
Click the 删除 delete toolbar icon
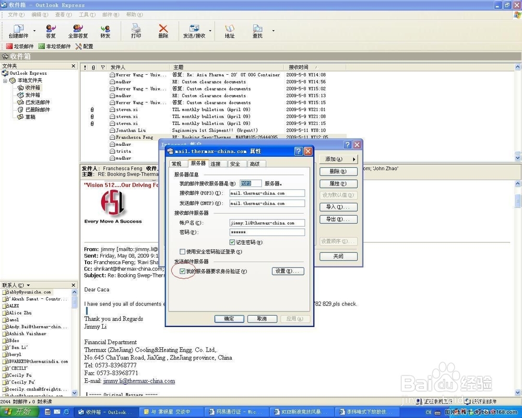pos(163,31)
